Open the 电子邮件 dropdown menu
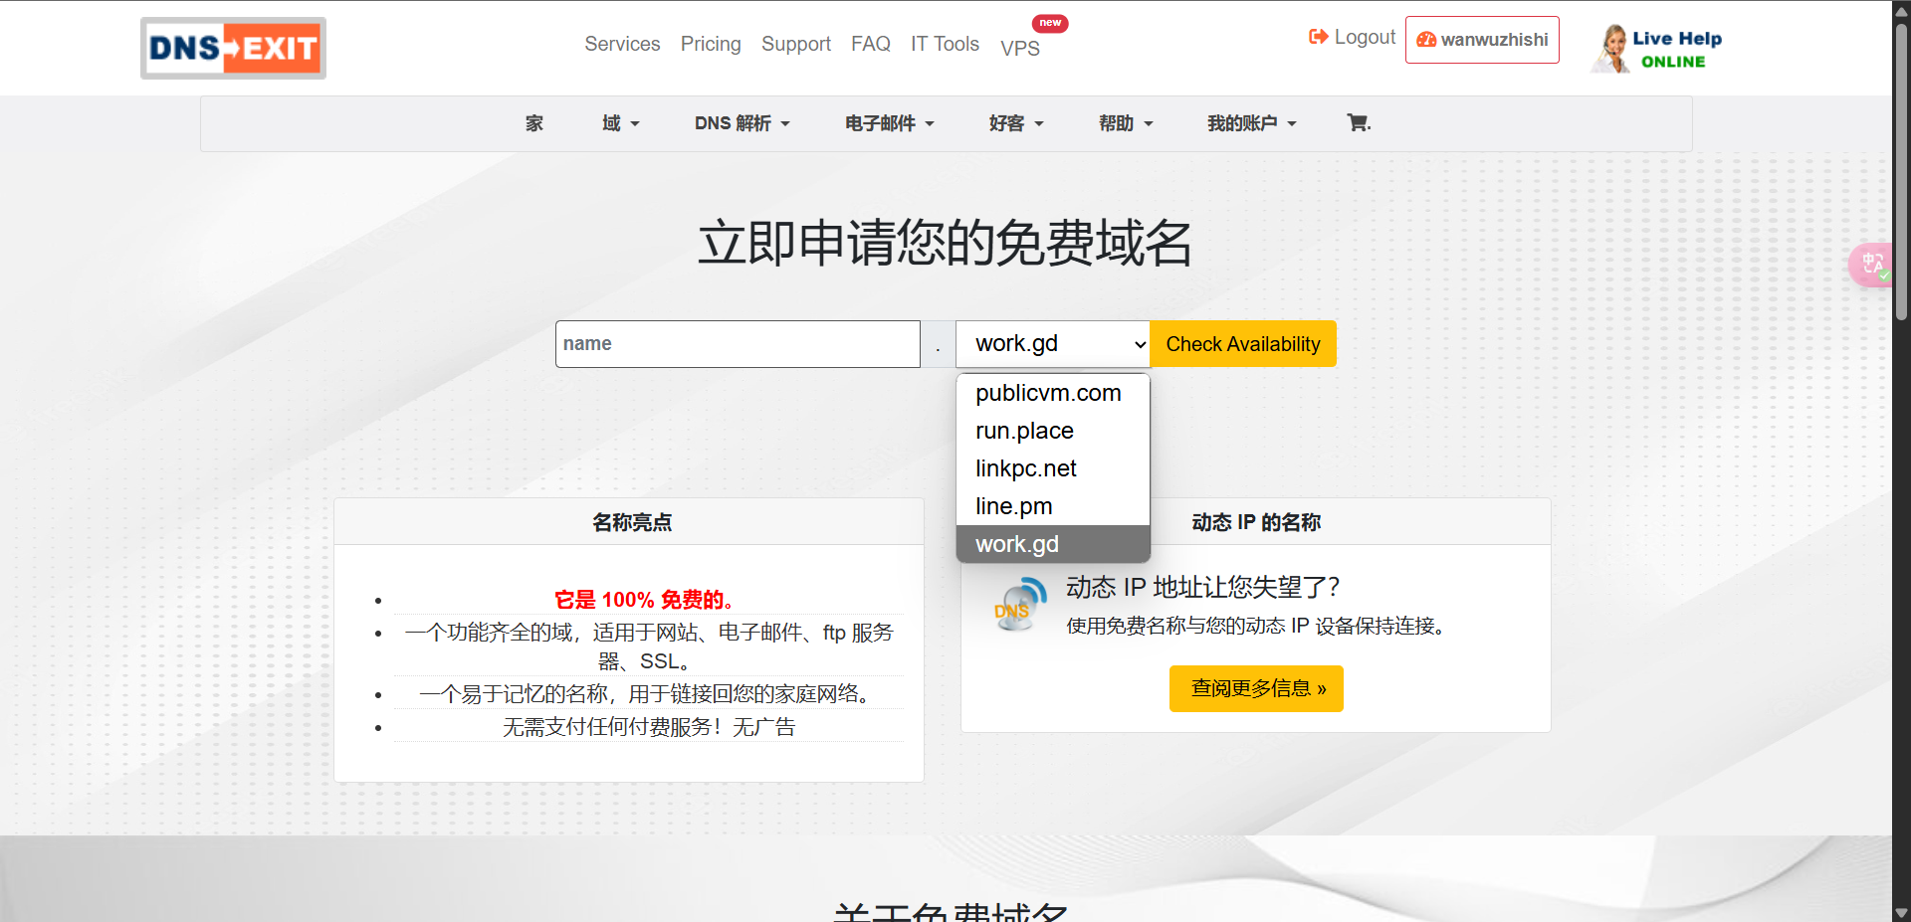 point(889,123)
